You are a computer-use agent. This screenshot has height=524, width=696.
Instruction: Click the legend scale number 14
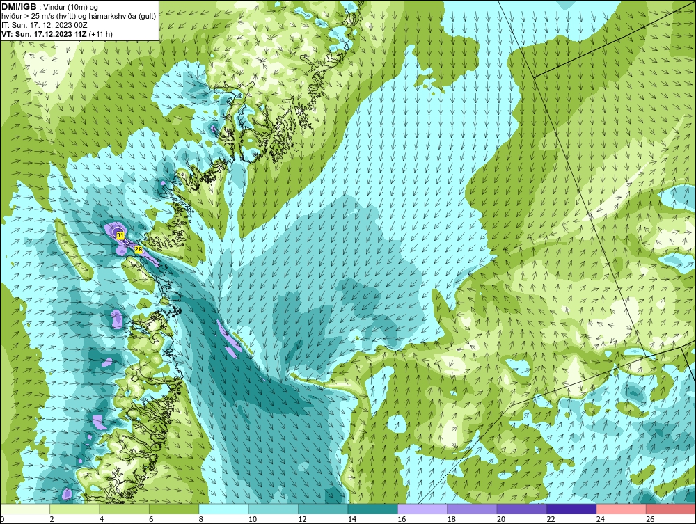coord(352,519)
